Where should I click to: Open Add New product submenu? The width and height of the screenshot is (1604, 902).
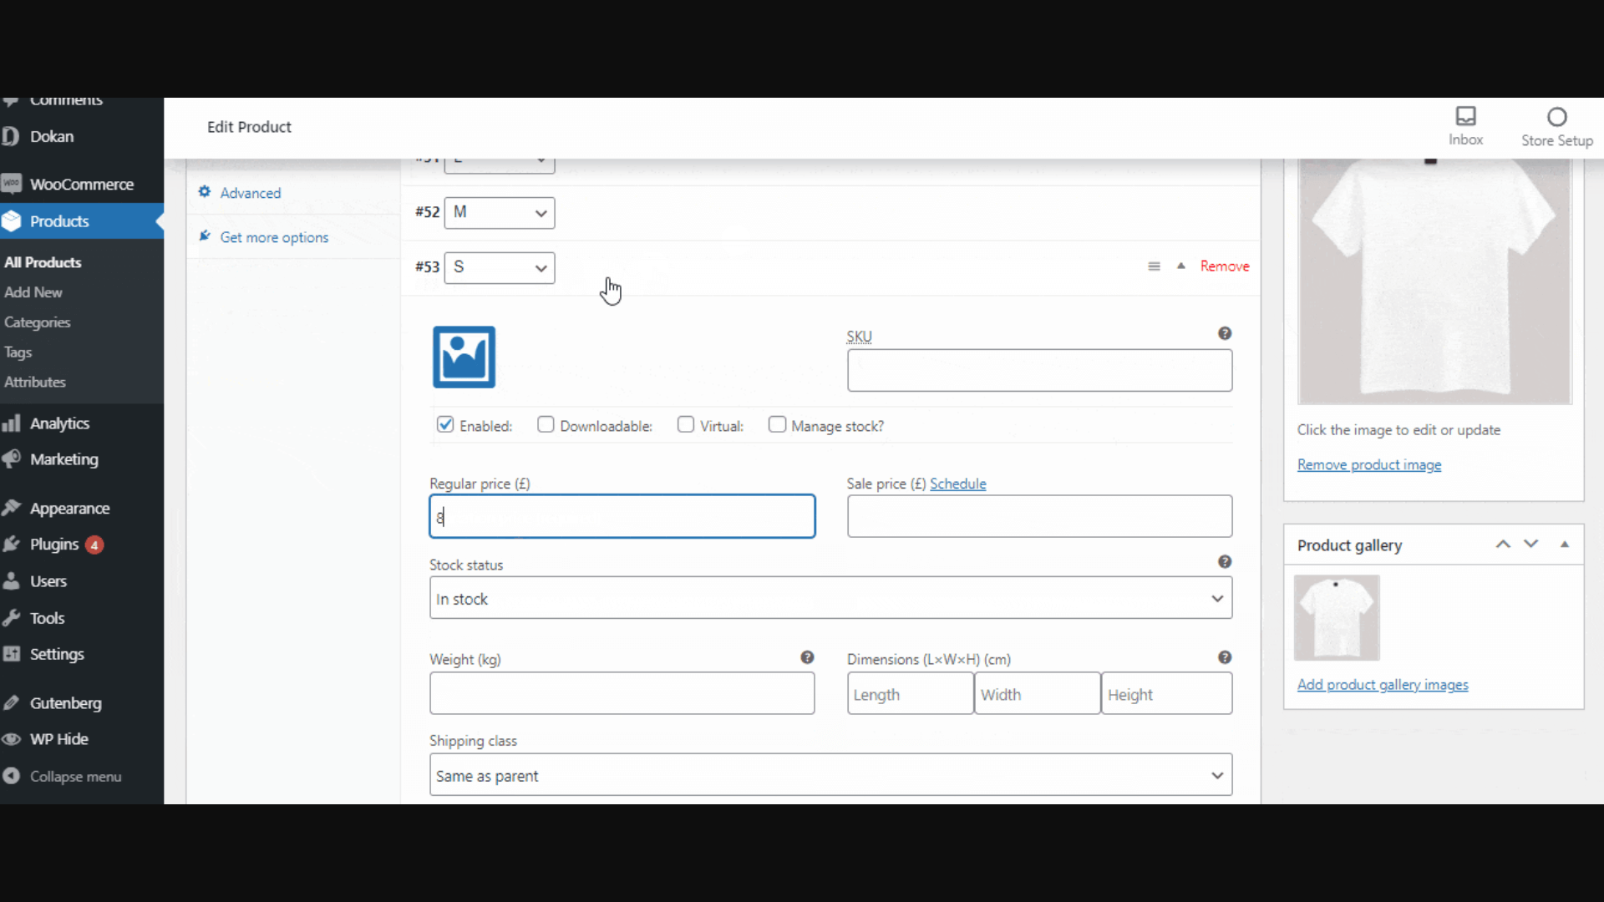click(33, 292)
